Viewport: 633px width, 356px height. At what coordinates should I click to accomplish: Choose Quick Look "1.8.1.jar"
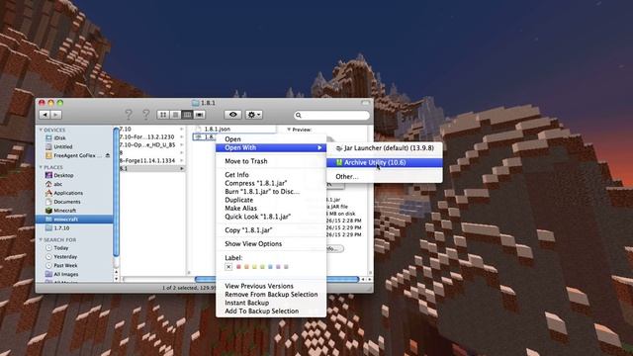tap(271, 217)
